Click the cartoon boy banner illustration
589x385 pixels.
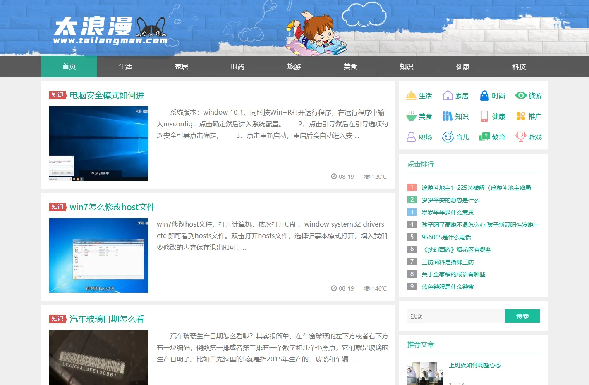coord(317,34)
